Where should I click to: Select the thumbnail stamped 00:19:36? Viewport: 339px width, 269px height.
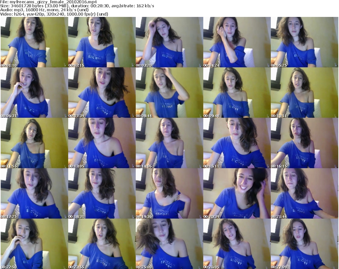[169, 193]
